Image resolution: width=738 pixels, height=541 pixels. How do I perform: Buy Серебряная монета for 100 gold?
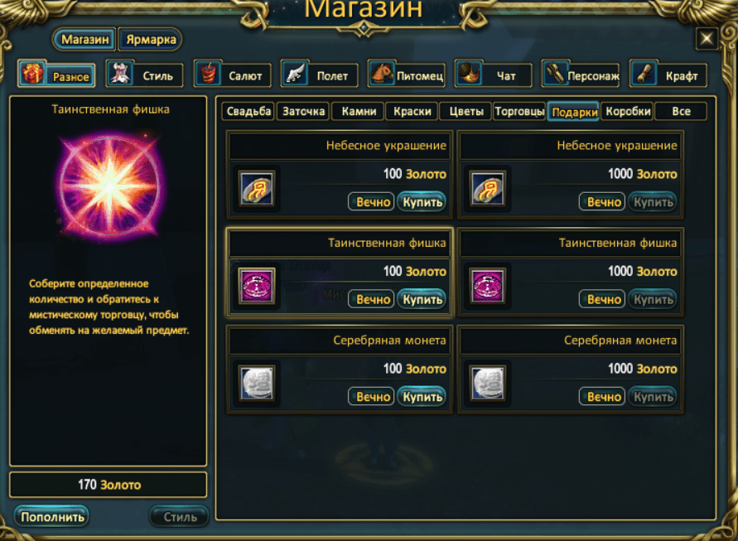click(422, 397)
